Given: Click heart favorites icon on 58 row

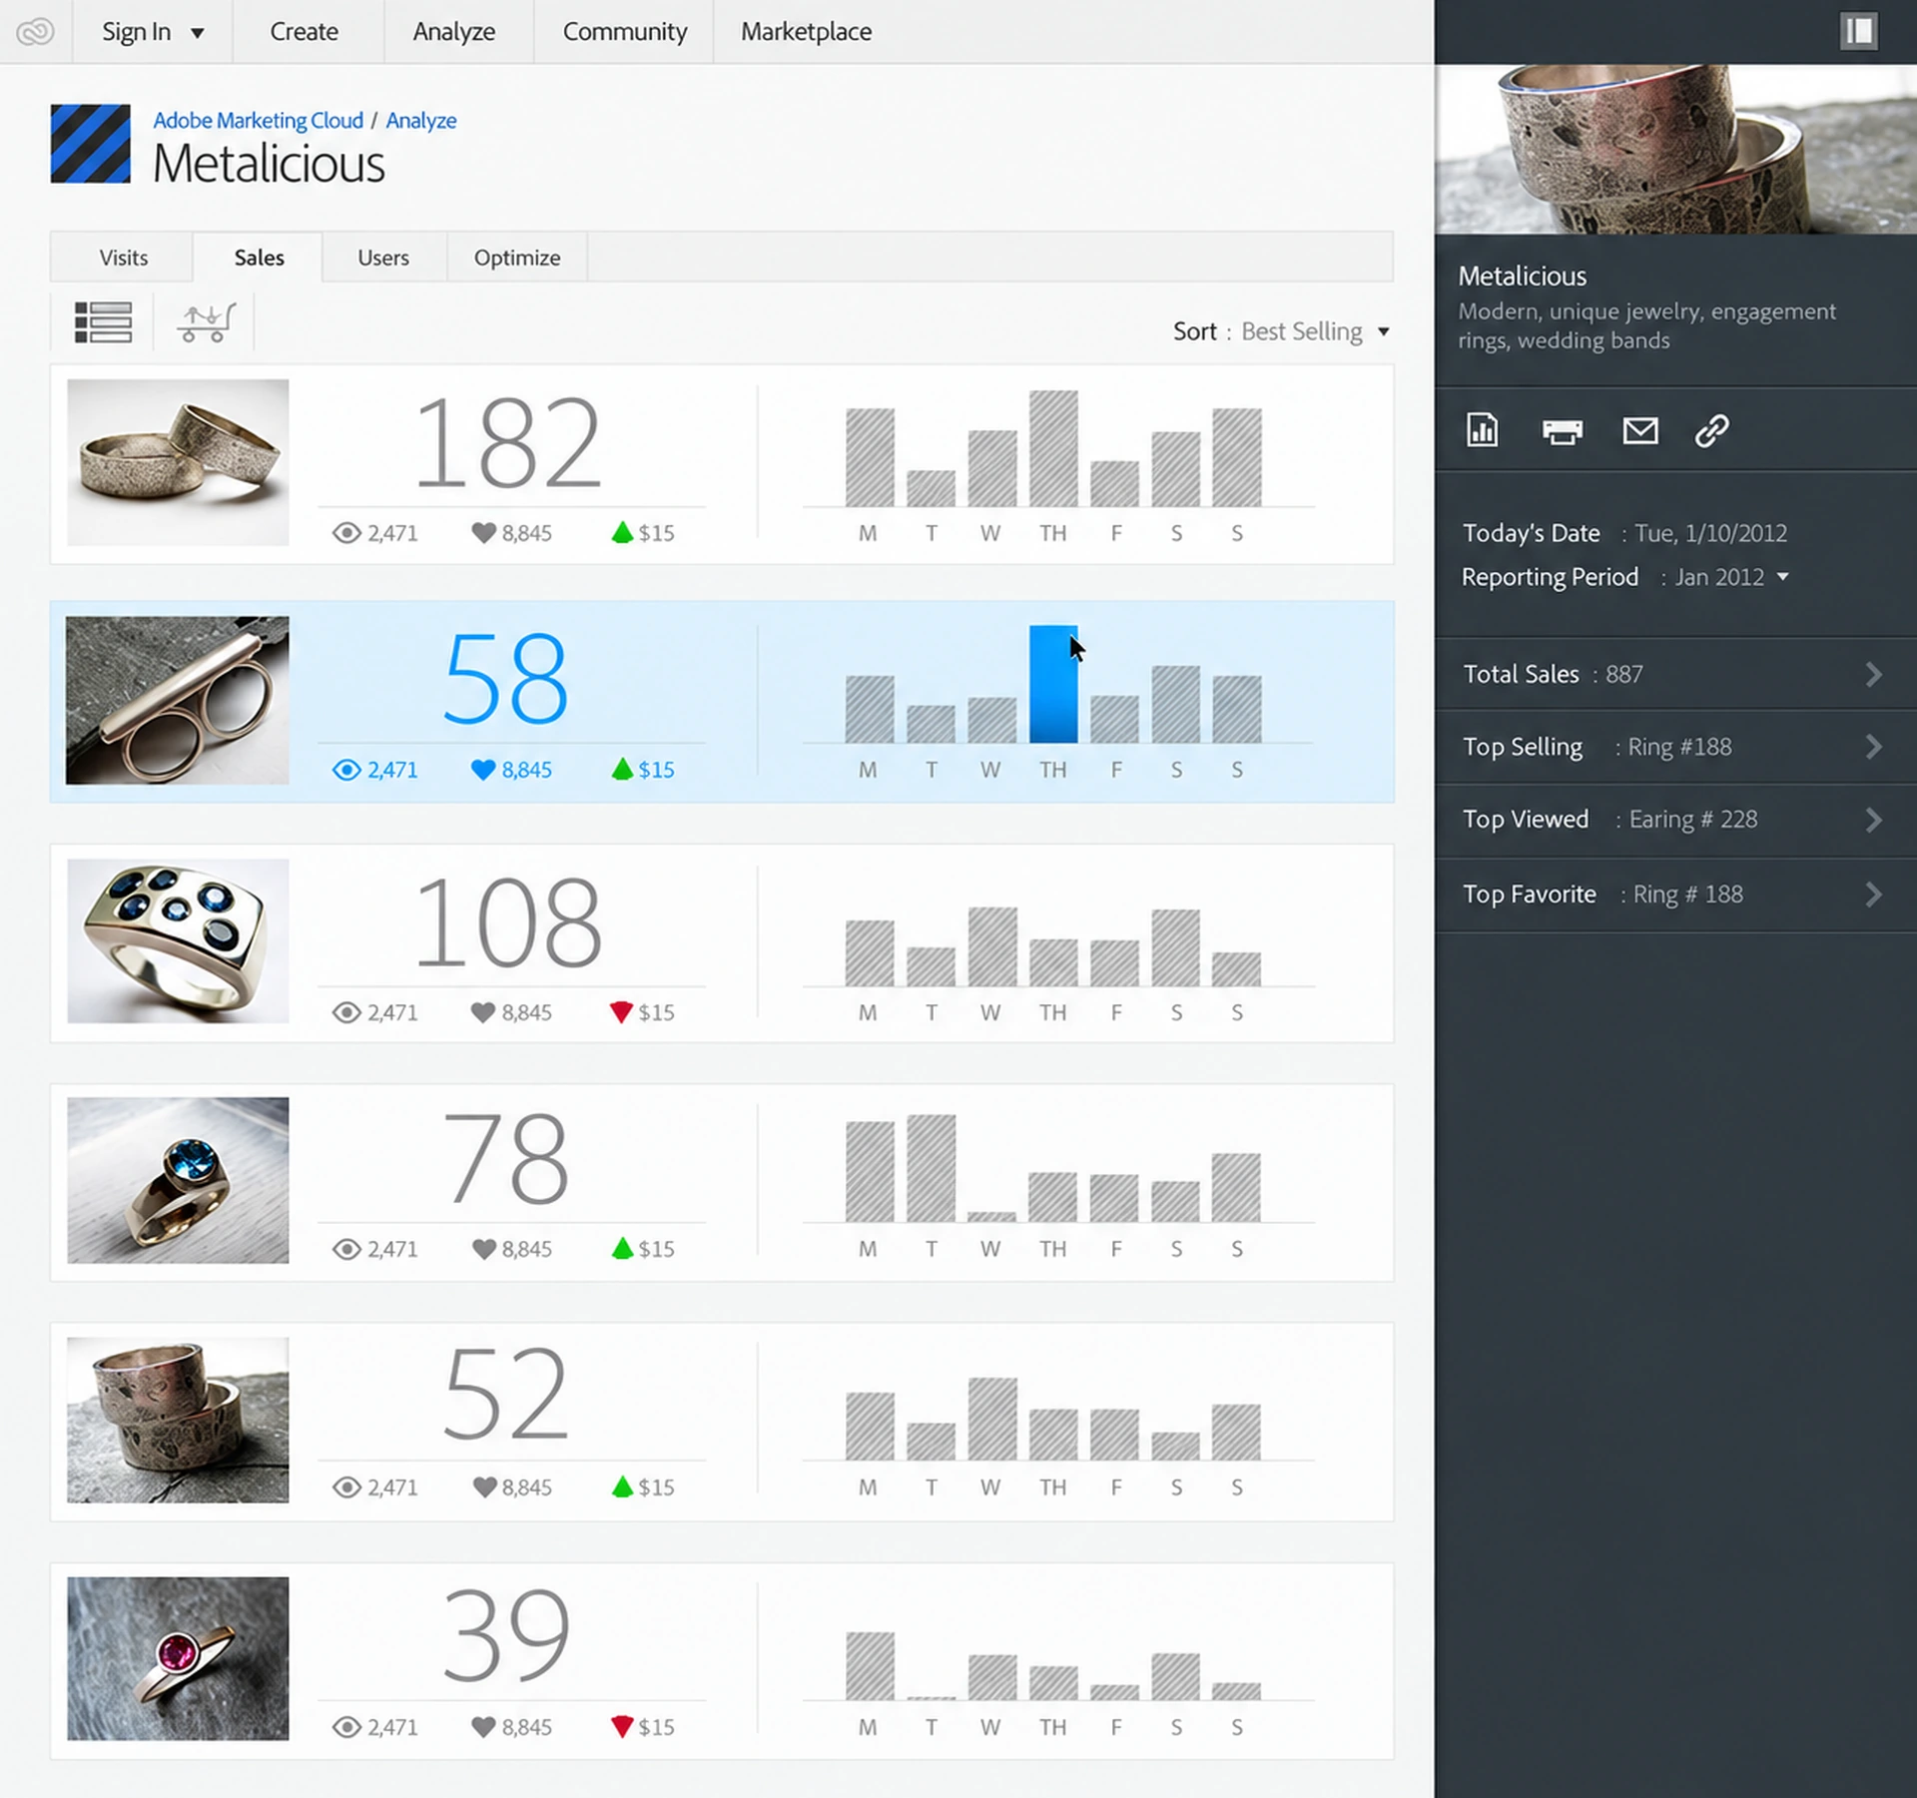Looking at the screenshot, I should click(x=483, y=770).
